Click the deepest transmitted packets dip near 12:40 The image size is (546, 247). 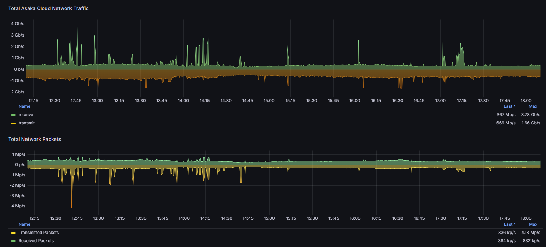[x=72, y=207]
